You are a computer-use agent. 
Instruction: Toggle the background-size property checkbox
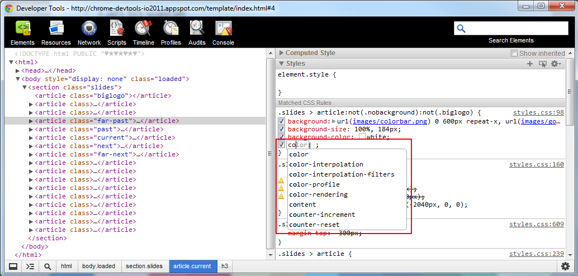coord(281,129)
